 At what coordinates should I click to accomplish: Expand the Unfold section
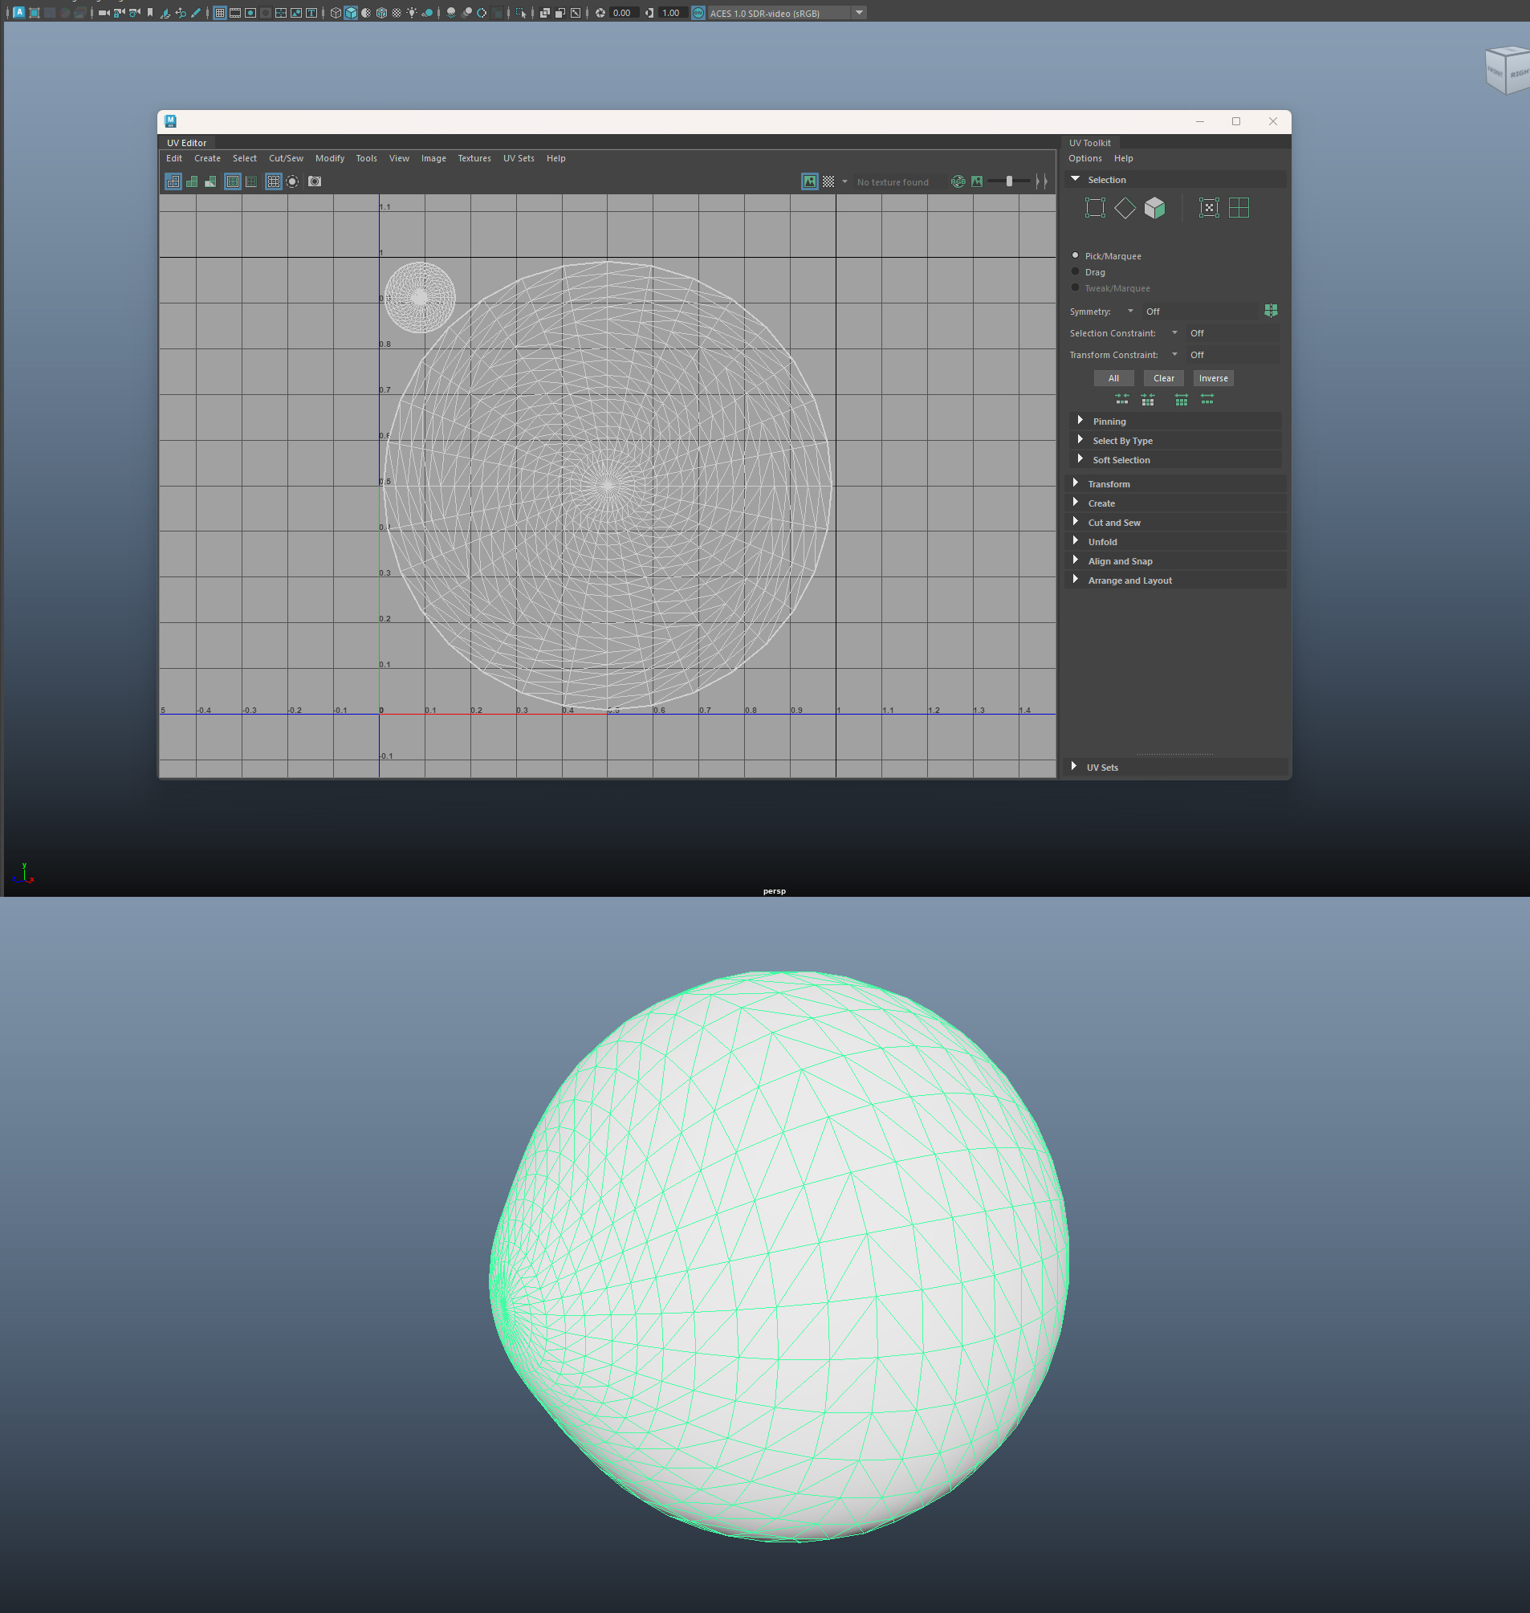tap(1174, 542)
